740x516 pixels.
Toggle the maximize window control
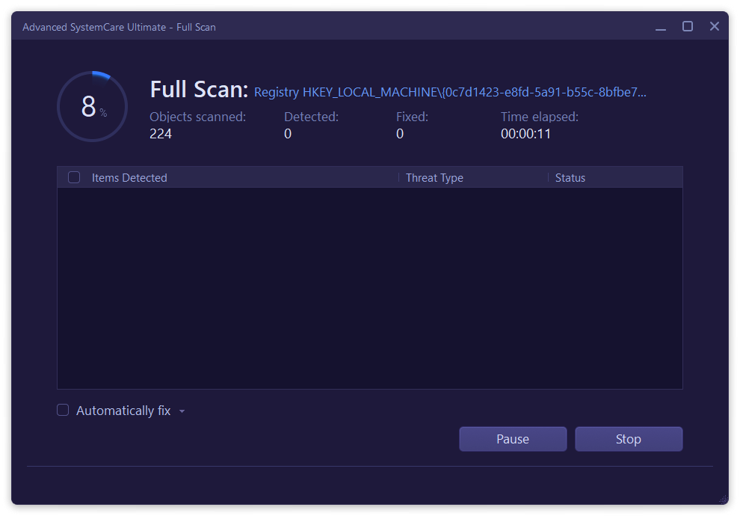(688, 26)
